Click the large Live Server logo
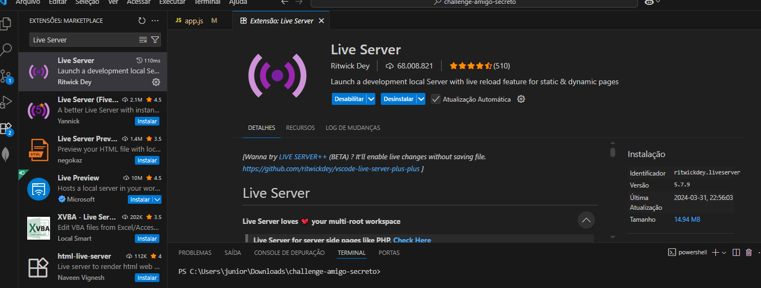Screen dimensions: 761x288 (277, 74)
